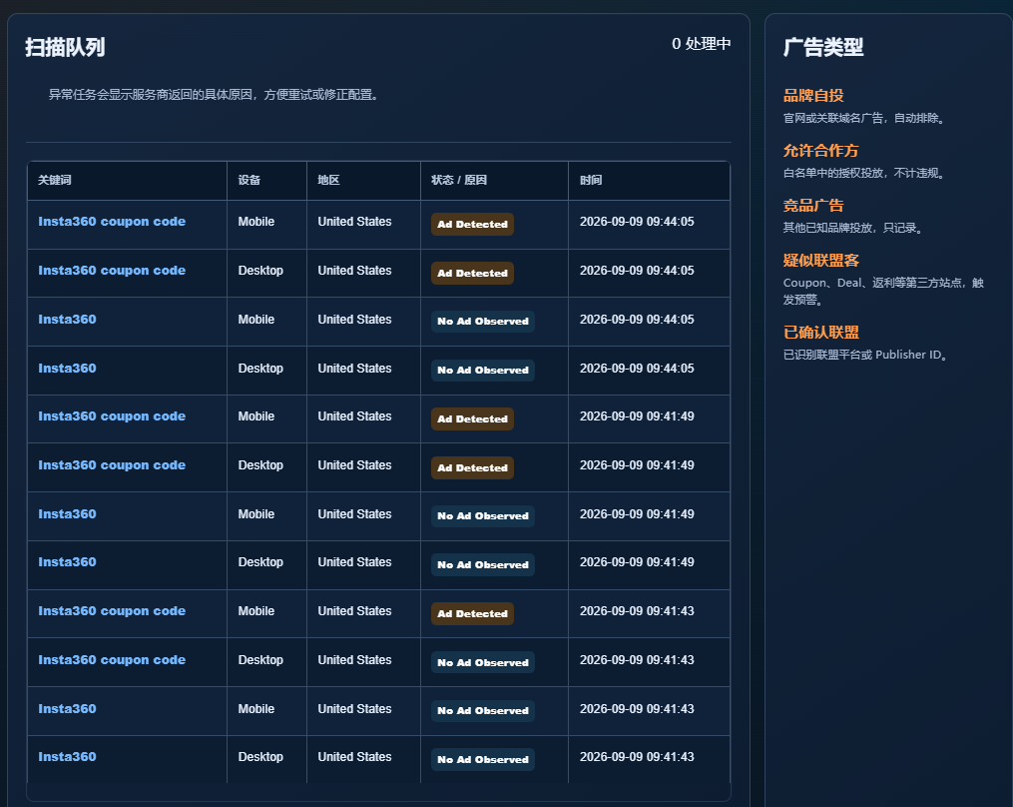Screen dimensions: 1013x807
Task: Click 'United States' in coupon code Desktop 09:44:05 row
Action: (354, 271)
